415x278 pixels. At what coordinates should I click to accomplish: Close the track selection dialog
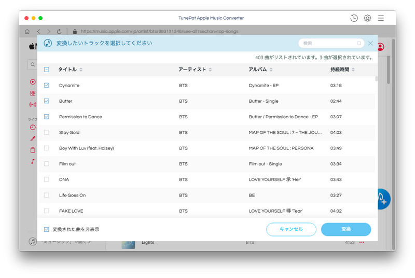(x=370, y=43)
